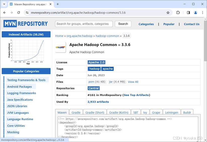Open Language Runtime category
The image size is (207, 142).
[x=20, y=119]
